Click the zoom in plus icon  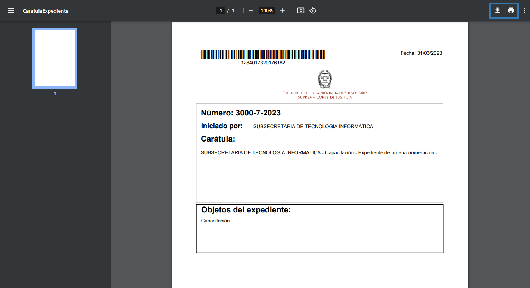(x=283, y=11)
